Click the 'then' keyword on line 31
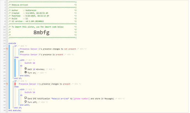 tap(17, 87)
